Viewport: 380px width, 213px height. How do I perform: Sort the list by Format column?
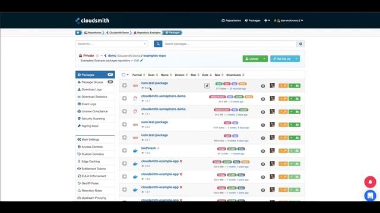click(138, 75)
